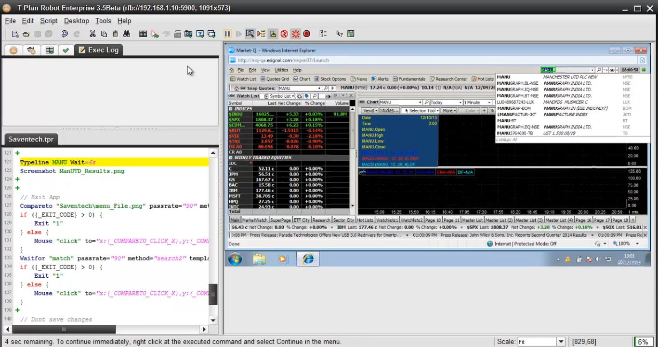Open the Today period dropdown in Chart
658x347 pixels.
click(x=459, y=103)
